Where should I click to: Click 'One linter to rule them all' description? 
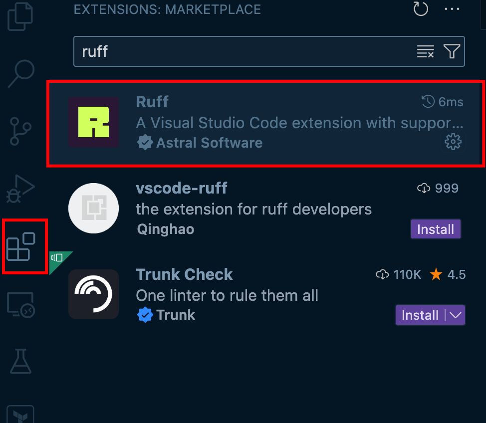coord(227,295)
